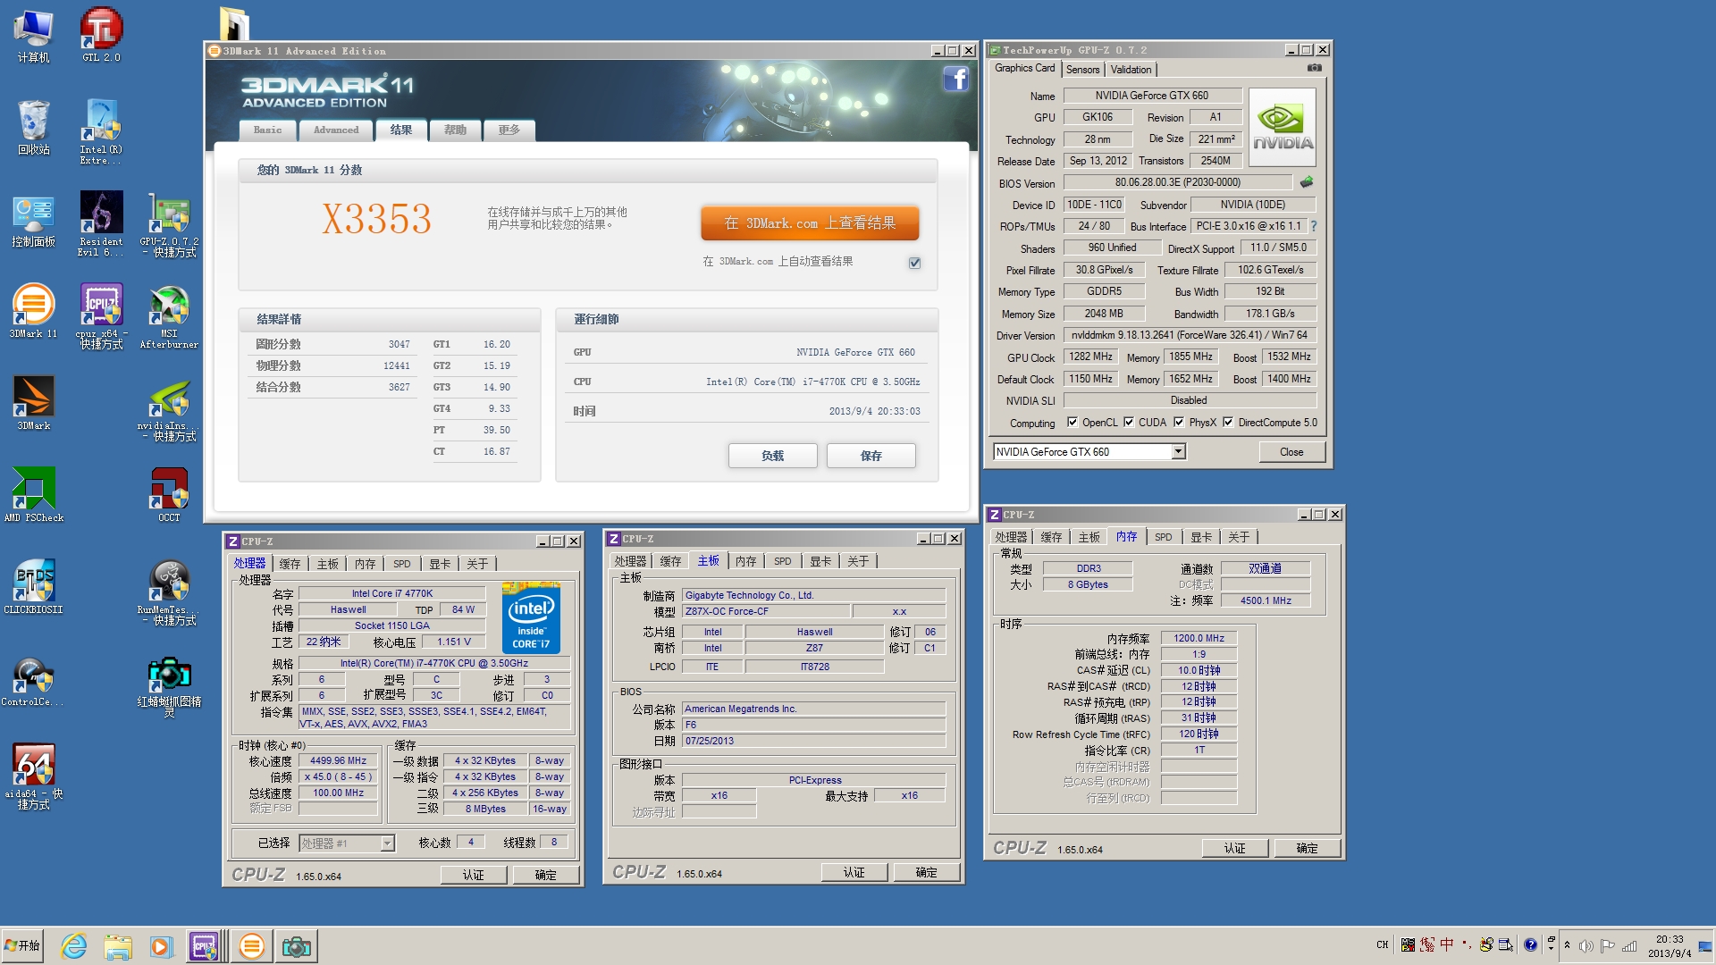1716x965 pixels.
Task: Open the 3DMark 11 desktop shortcut
Action: click(33, 311)
